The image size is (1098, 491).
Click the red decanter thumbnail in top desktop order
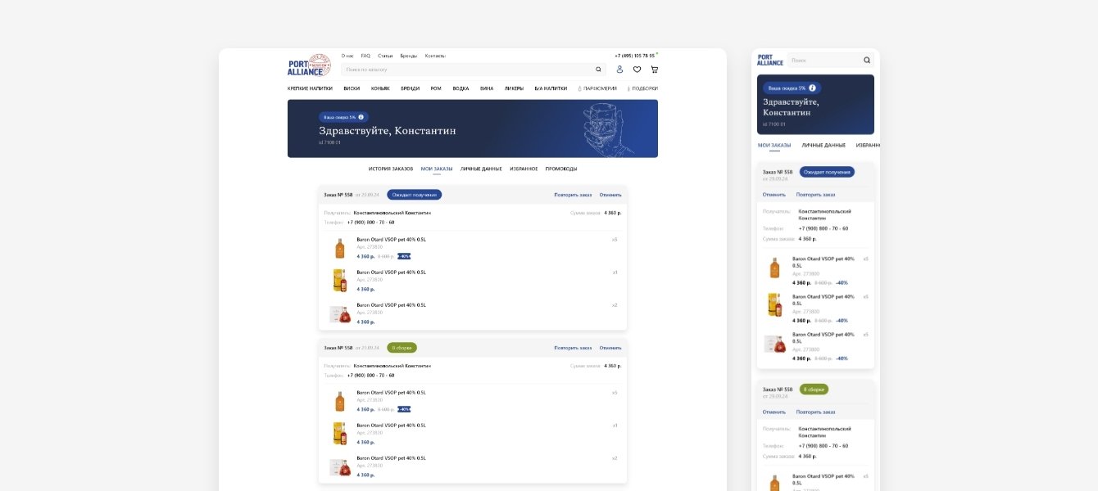click(339, 313)
